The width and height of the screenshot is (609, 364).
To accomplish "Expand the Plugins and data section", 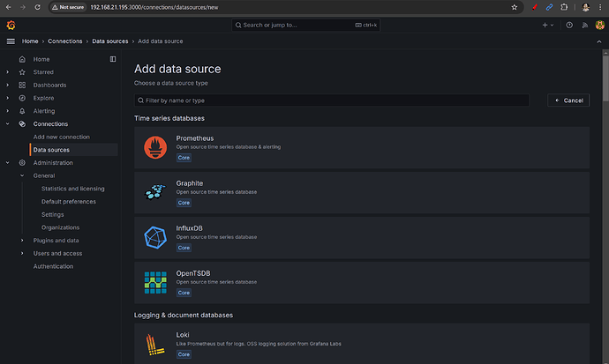I will (x=23, y=241).
